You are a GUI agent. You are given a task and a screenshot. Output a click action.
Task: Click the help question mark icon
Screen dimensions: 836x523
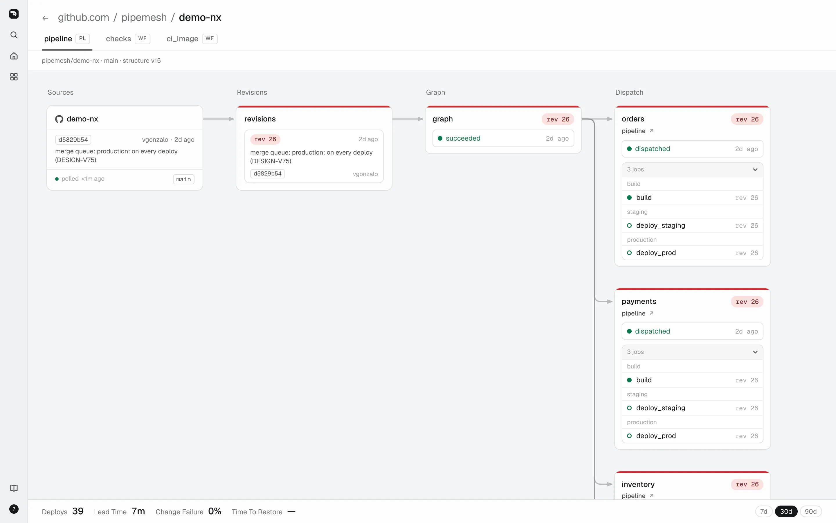[x=14, y=509]
